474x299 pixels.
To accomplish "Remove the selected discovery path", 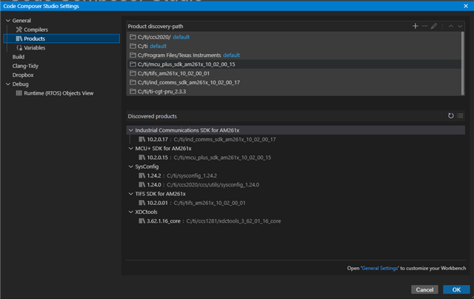I will 424,27.
